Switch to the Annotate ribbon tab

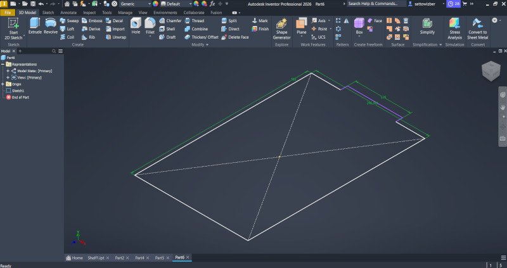(68, 13)
